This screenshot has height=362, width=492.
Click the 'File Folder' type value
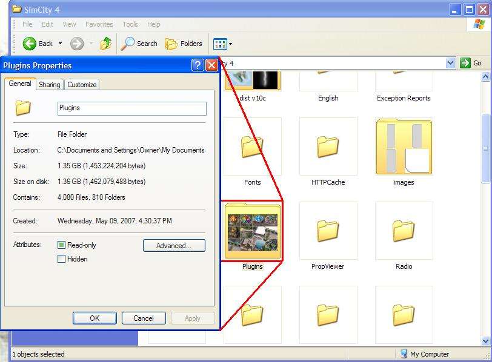point(72,134)
